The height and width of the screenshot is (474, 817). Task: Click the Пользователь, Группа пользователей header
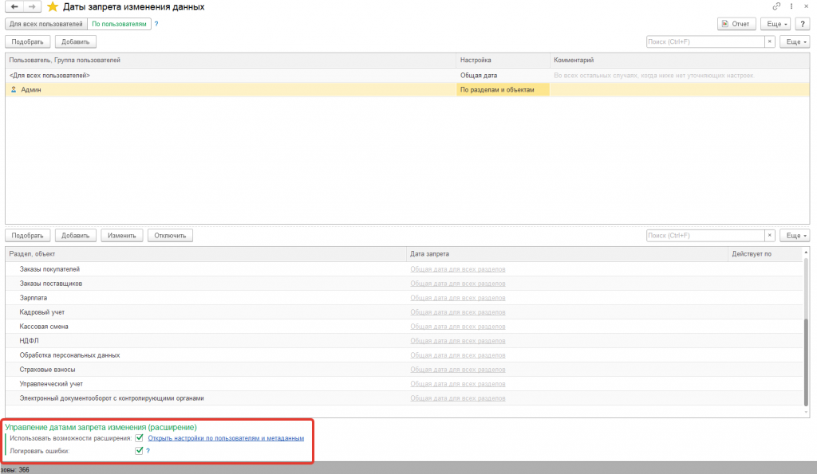(231, 61)
